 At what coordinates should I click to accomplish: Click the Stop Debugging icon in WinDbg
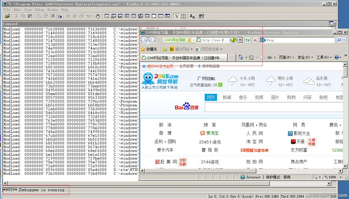(52, 16)
